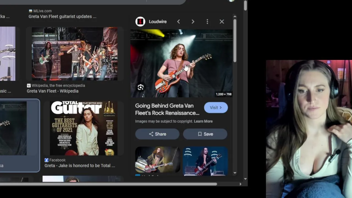Close the image preview panel
Viewport: 352px width, 198px height.
coord(222,21)
